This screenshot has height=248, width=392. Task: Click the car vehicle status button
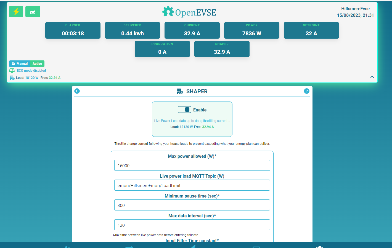pos(33,12)
